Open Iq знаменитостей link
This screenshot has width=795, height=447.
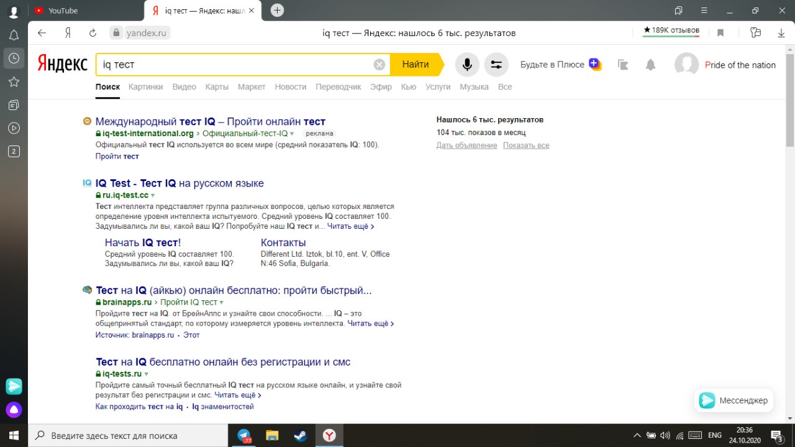tap(223, 407)
